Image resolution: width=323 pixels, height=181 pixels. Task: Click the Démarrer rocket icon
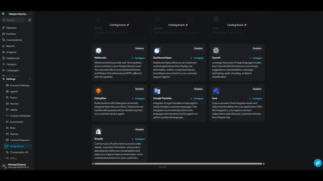click(4, 28)
